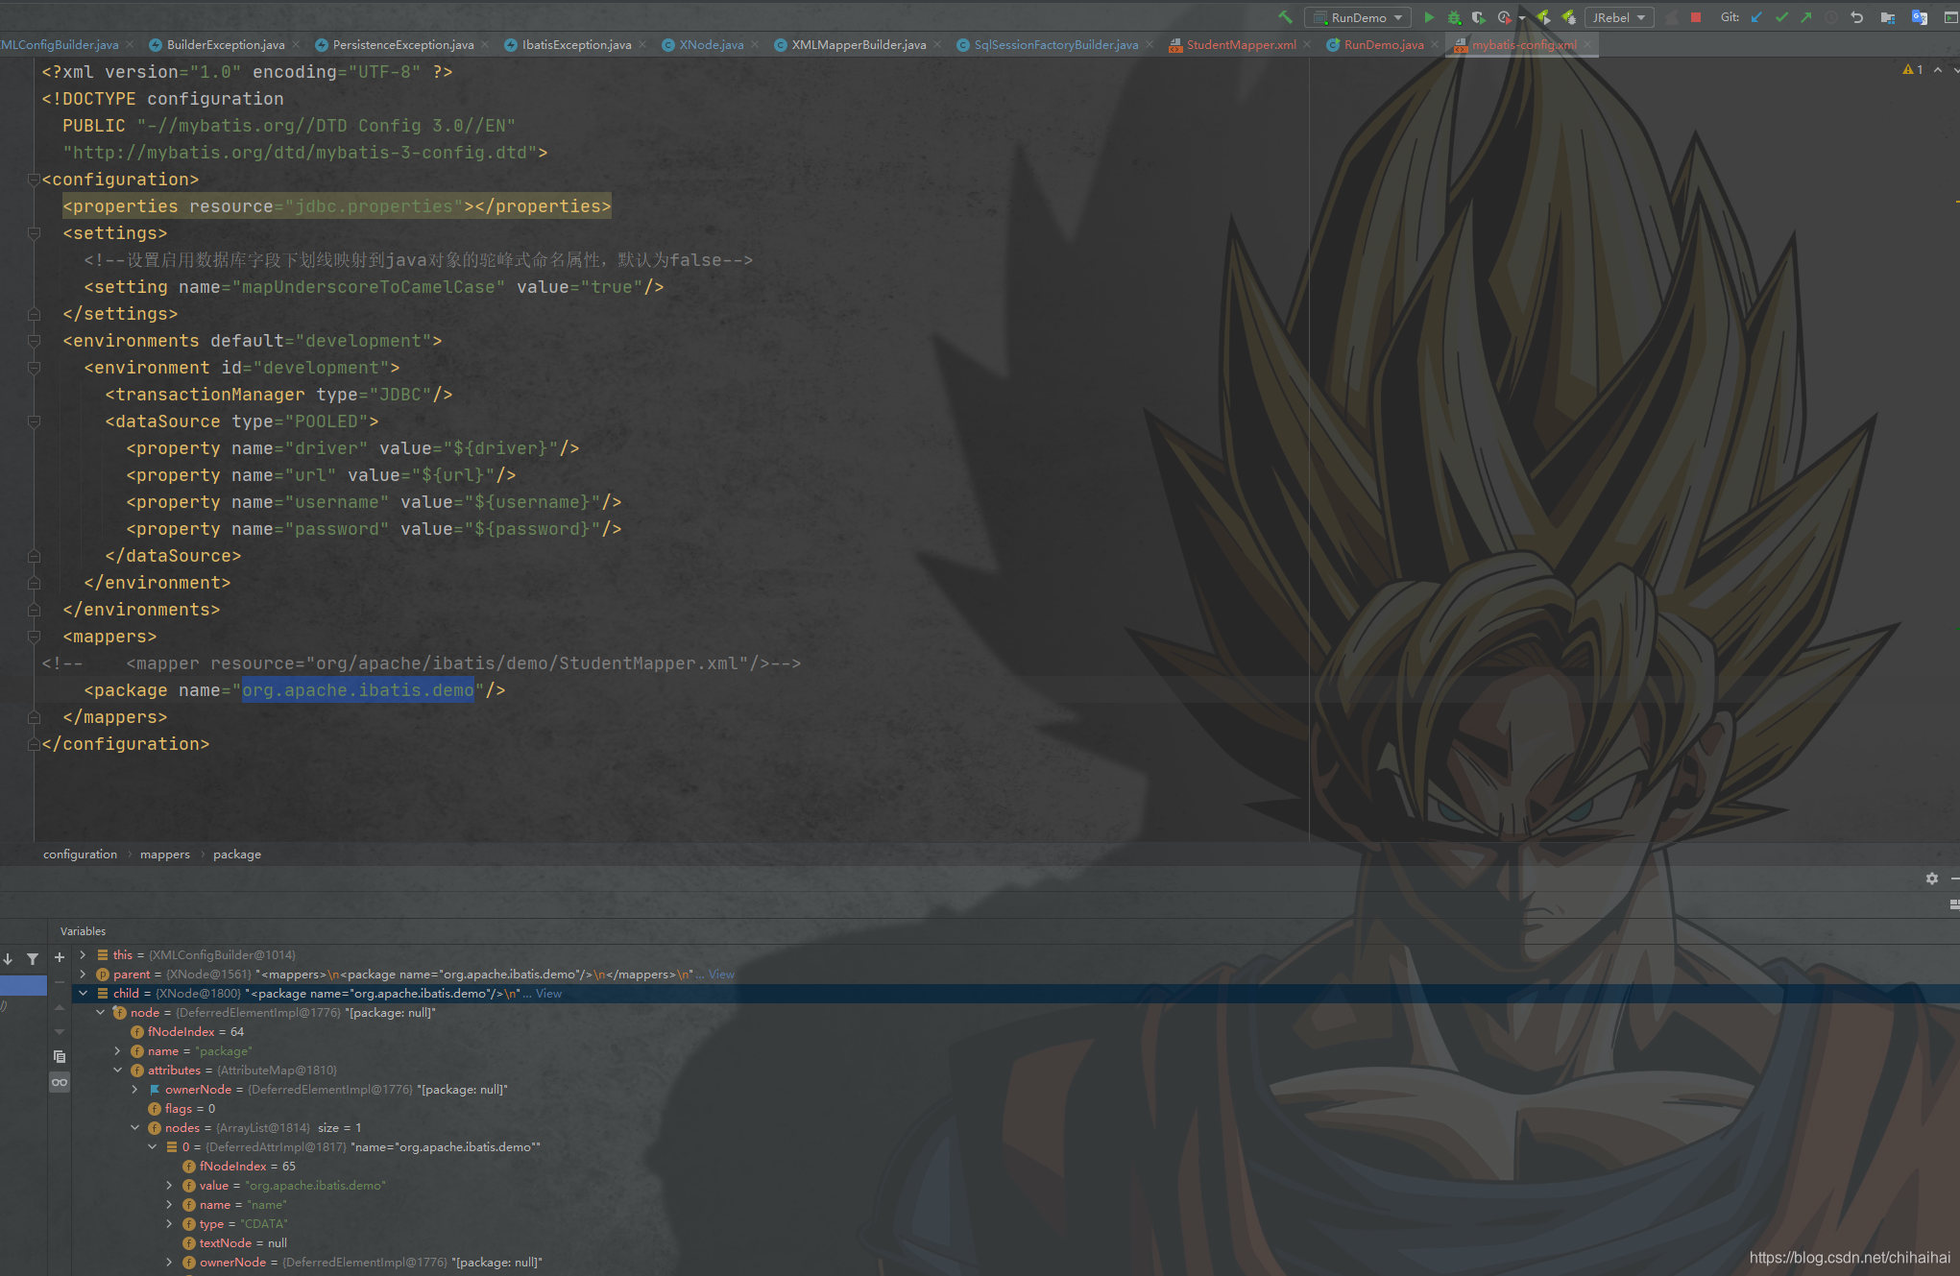
Task: Expand the 'this' XMLConfigBuilder variable
Action: coord(83,954)
